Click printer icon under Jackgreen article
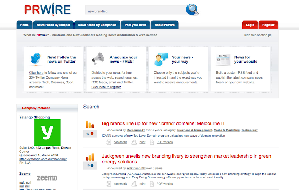 coord(134,184)
